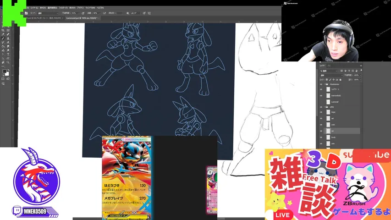The image size is (391, 220).
Task: Open the 流量 flow dropdown arrow
Action: point(100,13)
